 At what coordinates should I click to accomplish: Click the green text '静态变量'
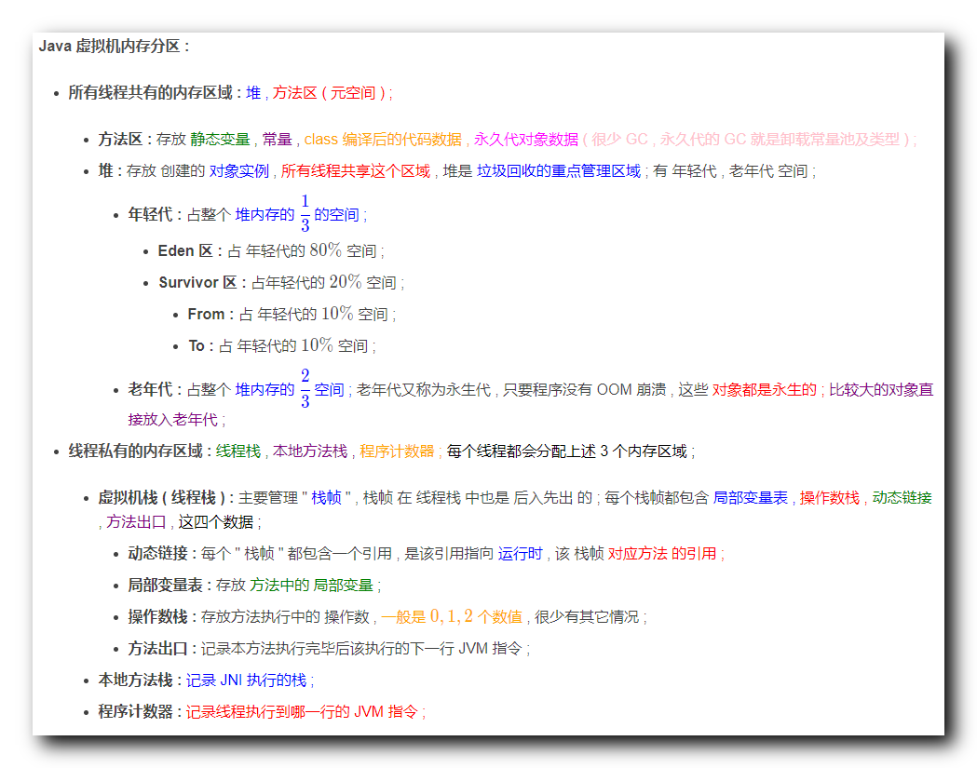pos(220,140)
